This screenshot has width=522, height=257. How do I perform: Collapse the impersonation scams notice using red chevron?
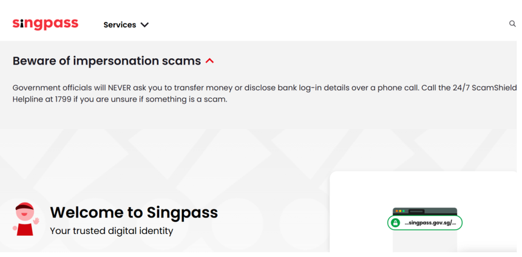coord(210,61)
